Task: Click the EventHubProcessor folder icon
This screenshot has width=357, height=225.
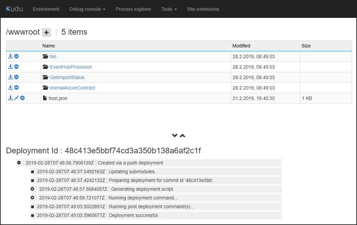Action: (x=46, y=67)
